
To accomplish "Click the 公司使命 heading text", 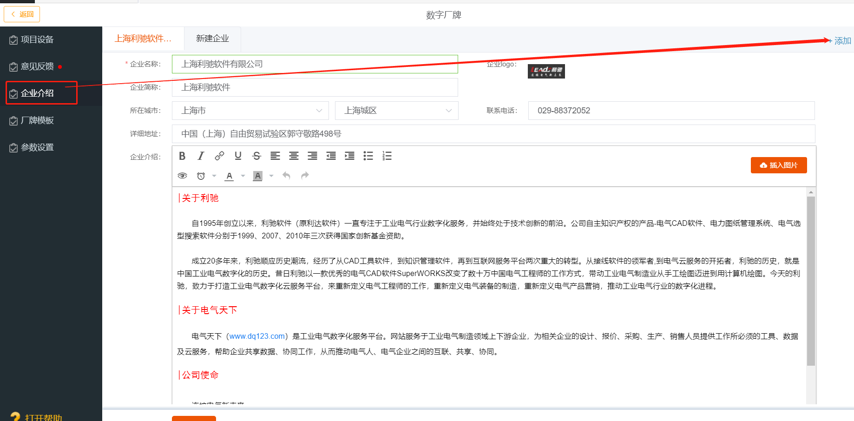I will click(x=200, y=375).
